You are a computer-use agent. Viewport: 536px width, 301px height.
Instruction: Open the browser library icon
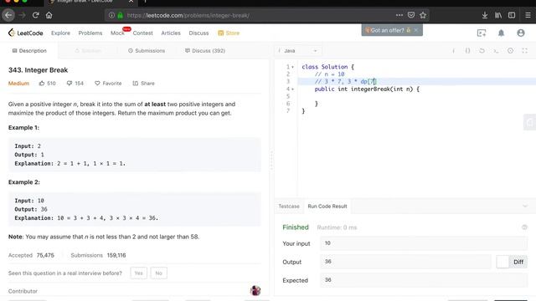click(498, 15)
